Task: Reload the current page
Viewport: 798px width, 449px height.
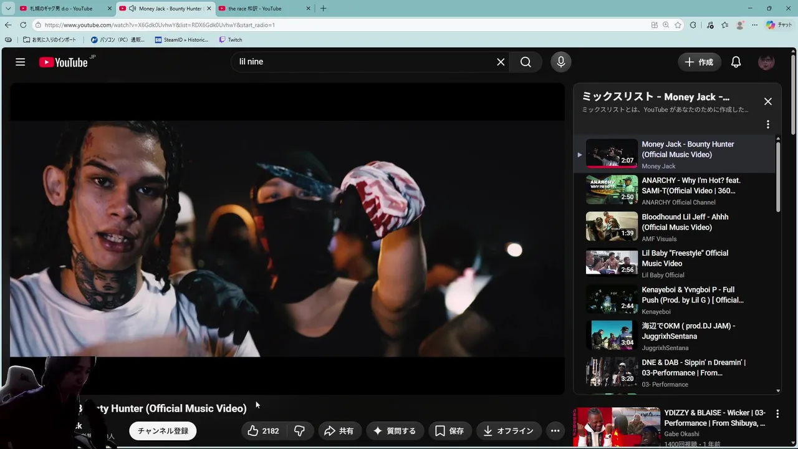Action: click(x=24, y=25)
